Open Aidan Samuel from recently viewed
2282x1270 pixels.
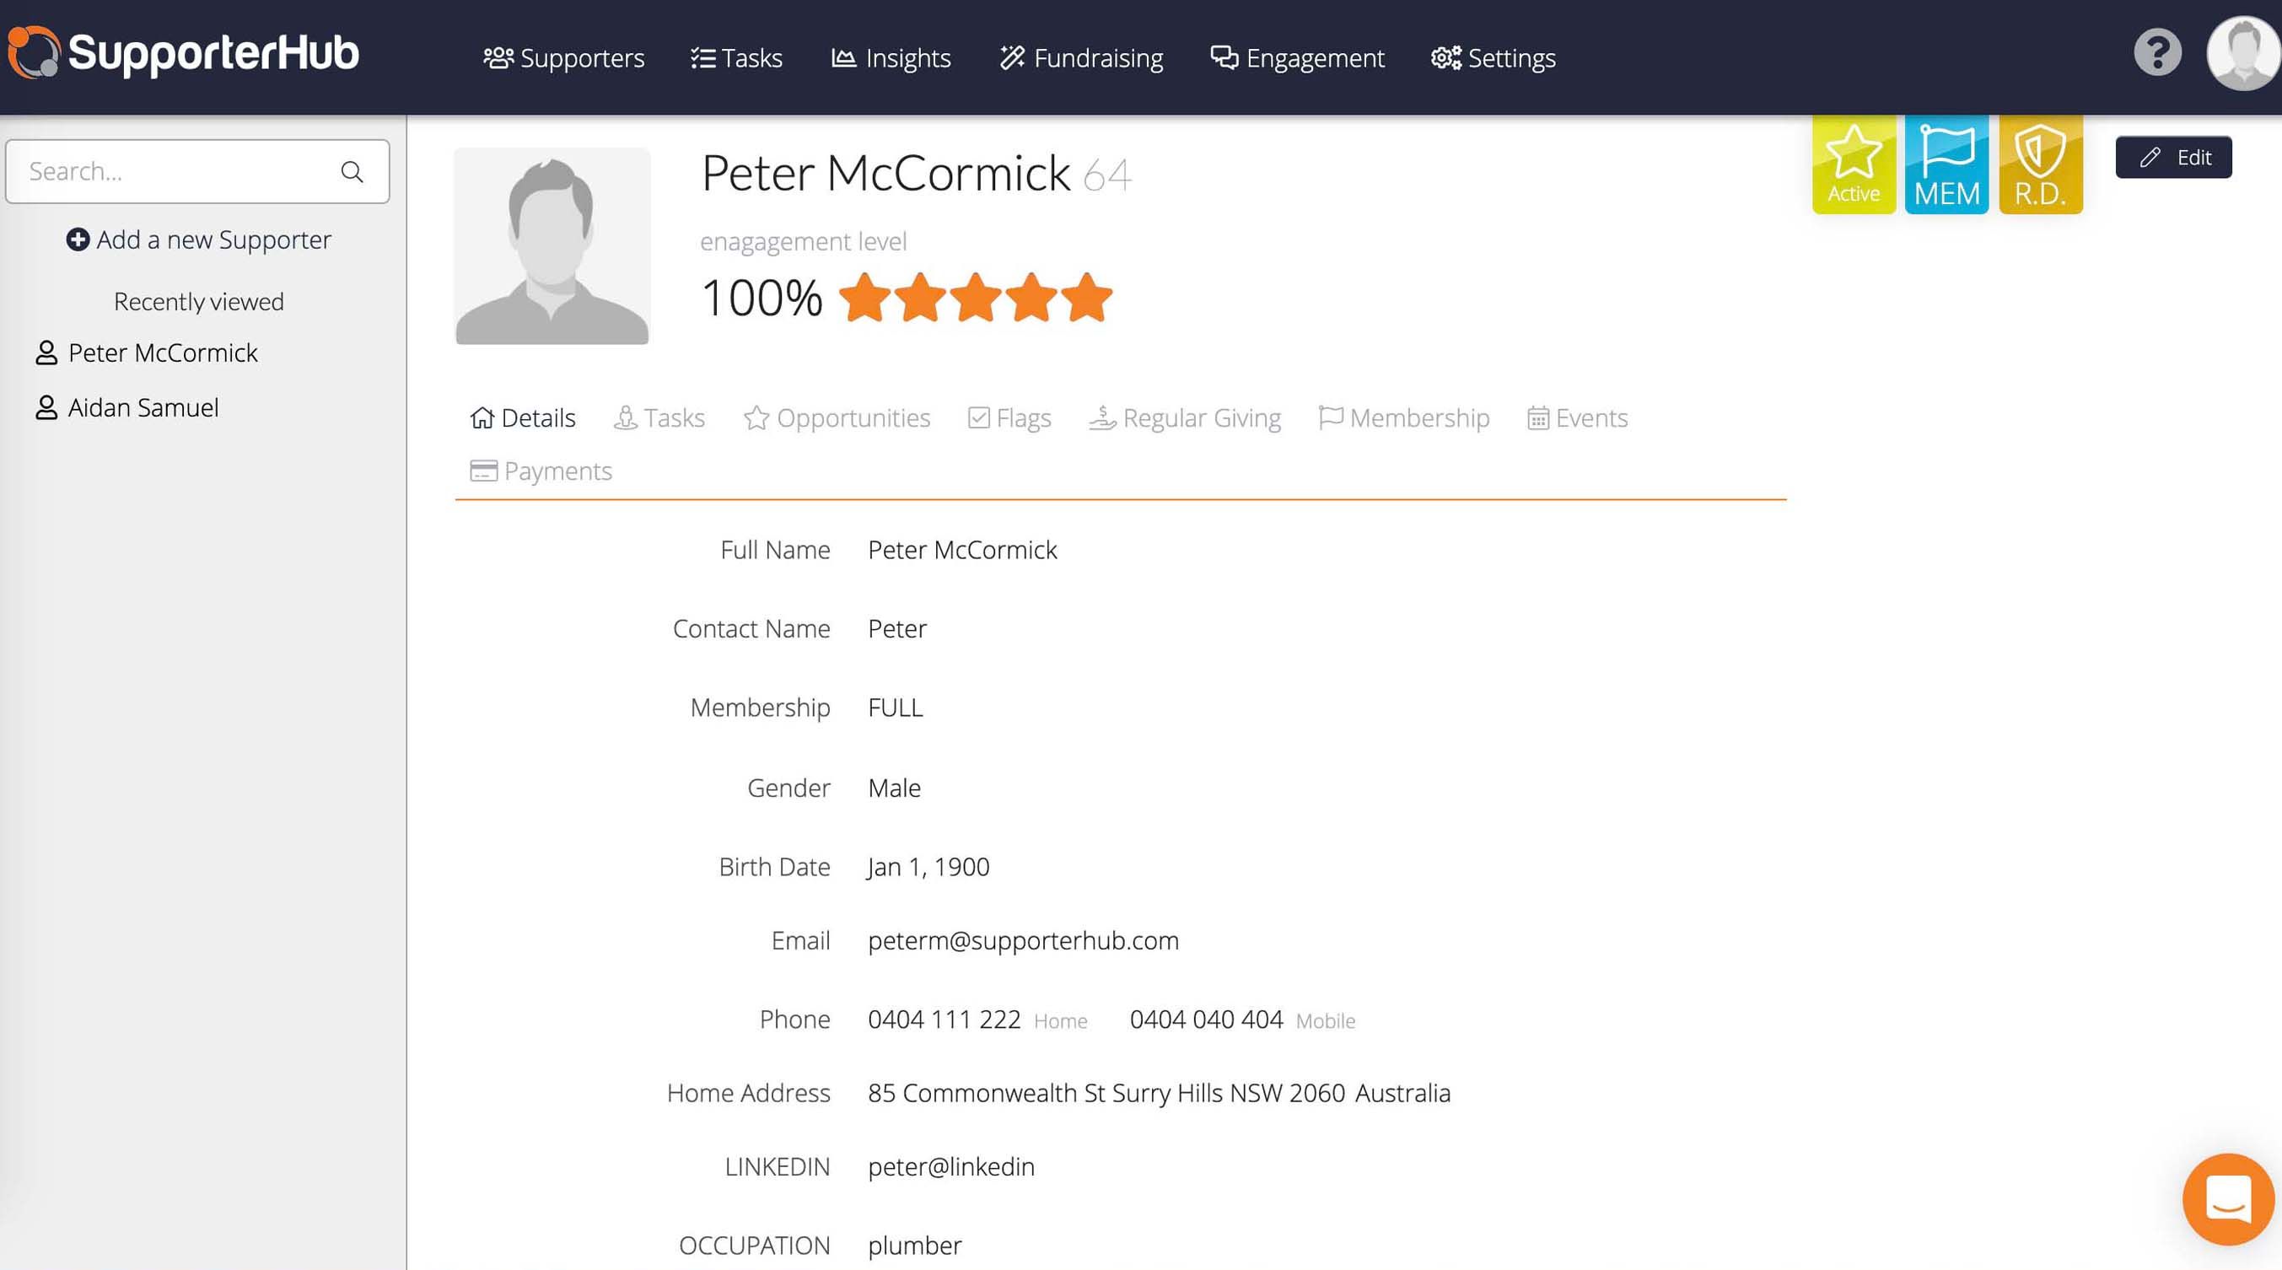pyautogui.click(x=143, y=407)
